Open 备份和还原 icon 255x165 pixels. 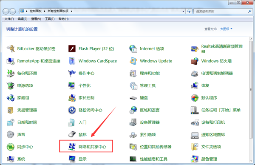pos(11,73)
